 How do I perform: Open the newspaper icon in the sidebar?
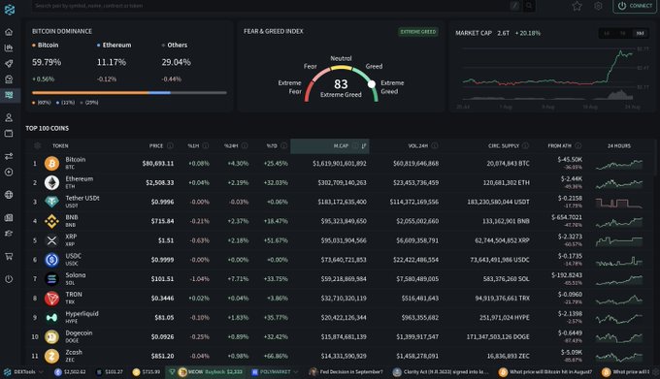coord(9,218)
